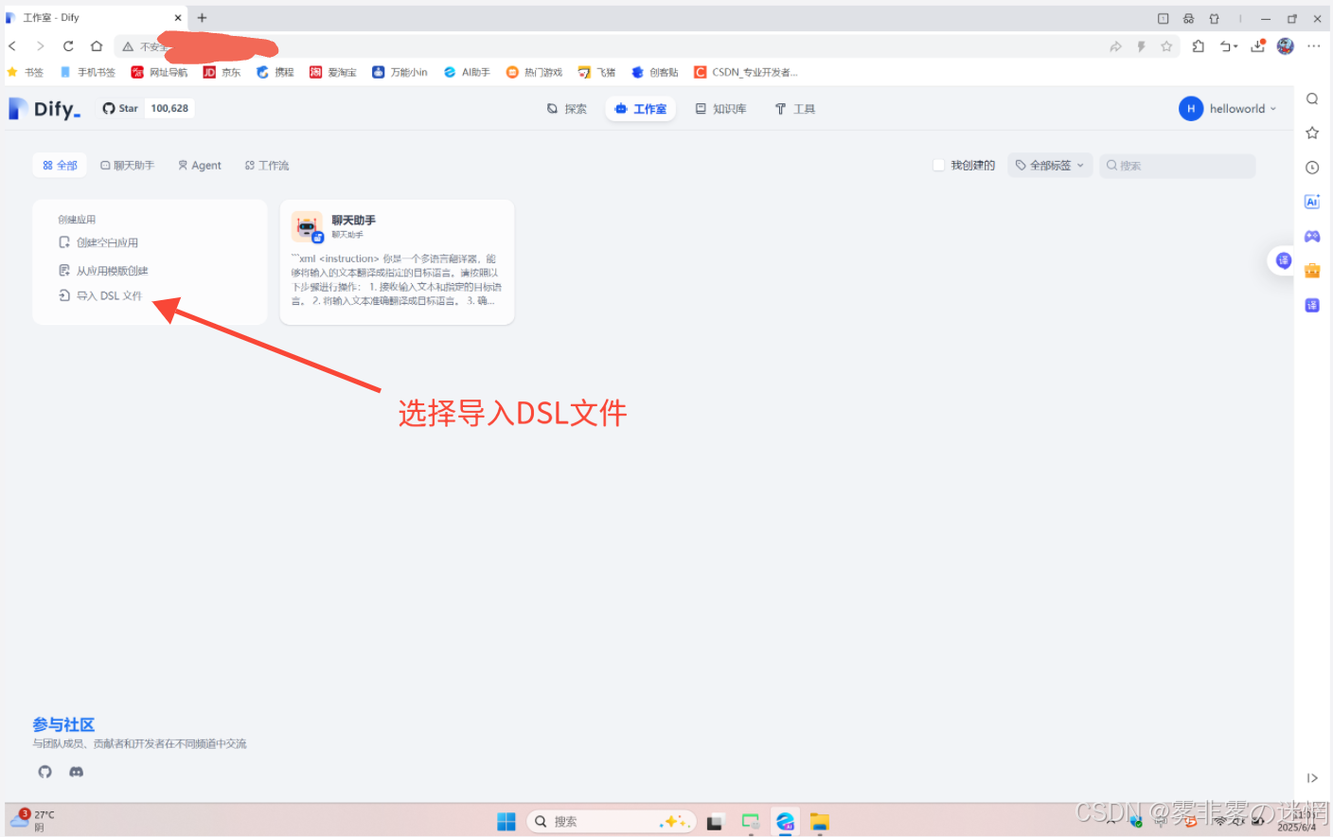This screenshot has height=837, width=1333.
Task: Select 导入 DSL 文件
Action: (100, 295)
